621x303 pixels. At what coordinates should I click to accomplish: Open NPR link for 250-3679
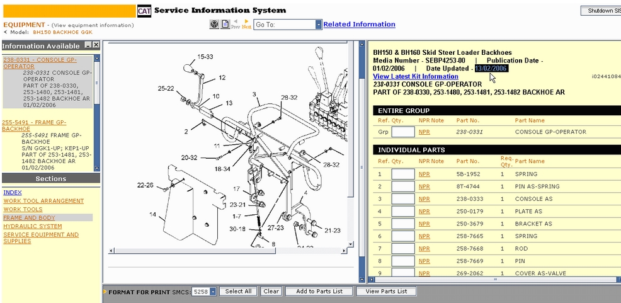click(x=424, y=224)
